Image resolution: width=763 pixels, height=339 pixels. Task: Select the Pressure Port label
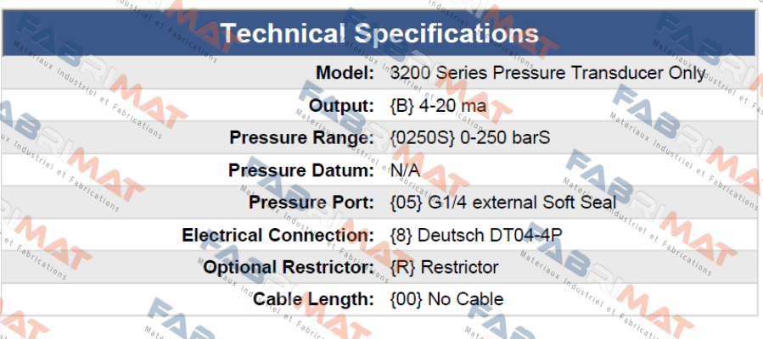click(311, 203)
